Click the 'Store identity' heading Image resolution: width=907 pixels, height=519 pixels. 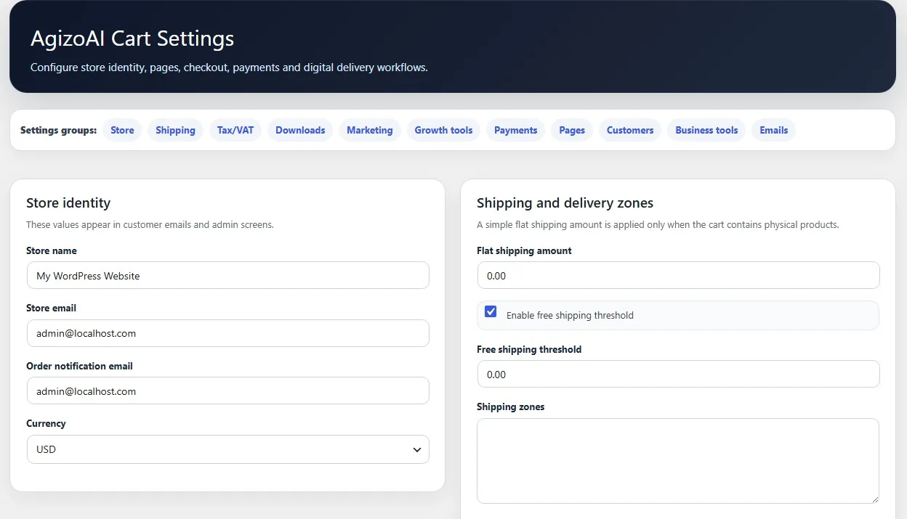68,203
